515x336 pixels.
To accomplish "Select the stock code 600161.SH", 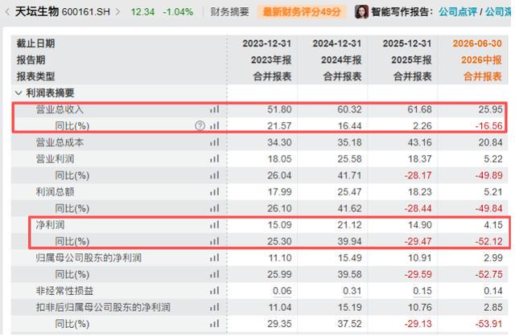I will point(86,12).
